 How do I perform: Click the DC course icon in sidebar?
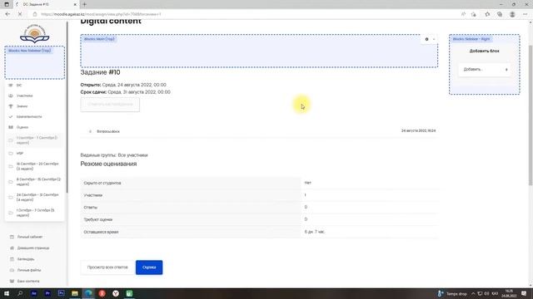point(11,85)
